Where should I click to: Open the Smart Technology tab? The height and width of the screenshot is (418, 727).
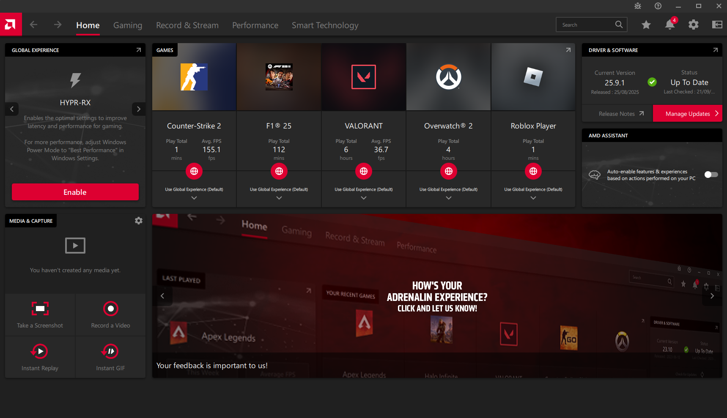(325, 25)
